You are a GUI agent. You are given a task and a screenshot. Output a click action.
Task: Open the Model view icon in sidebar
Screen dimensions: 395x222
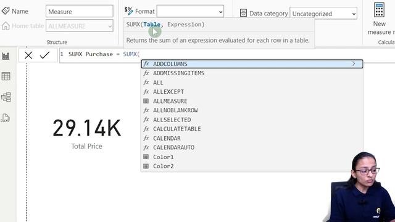tap(6, 97)
